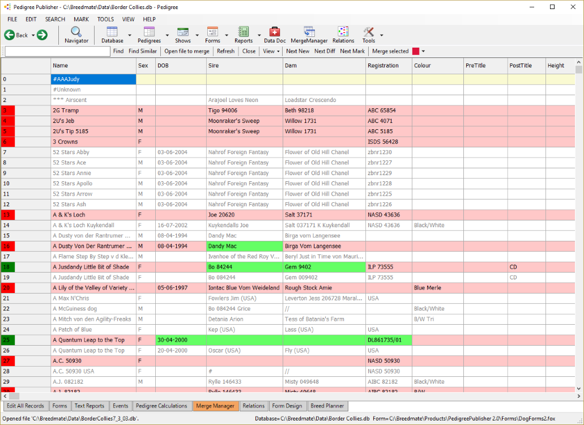Image resolution: width=584 pixels, height=425 pixels.
Task: Click the Next Mark button
Action: pos(352,51)
